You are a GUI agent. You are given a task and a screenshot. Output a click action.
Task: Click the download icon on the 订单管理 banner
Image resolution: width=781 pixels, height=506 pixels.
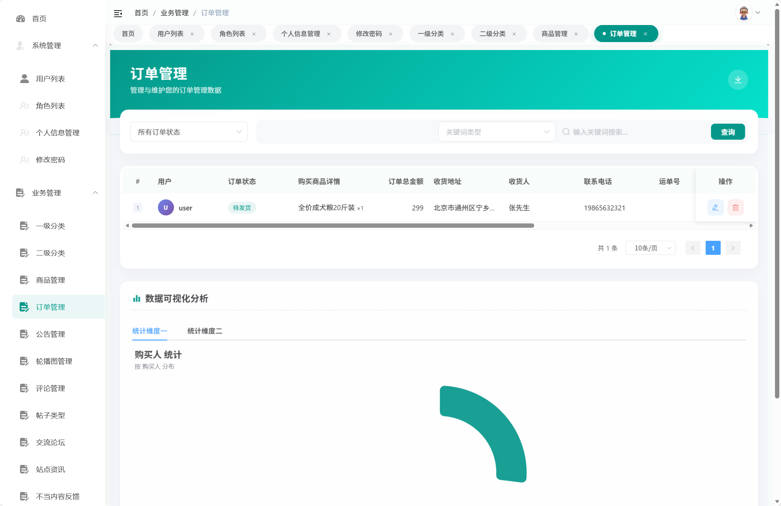tap(738, 80)
